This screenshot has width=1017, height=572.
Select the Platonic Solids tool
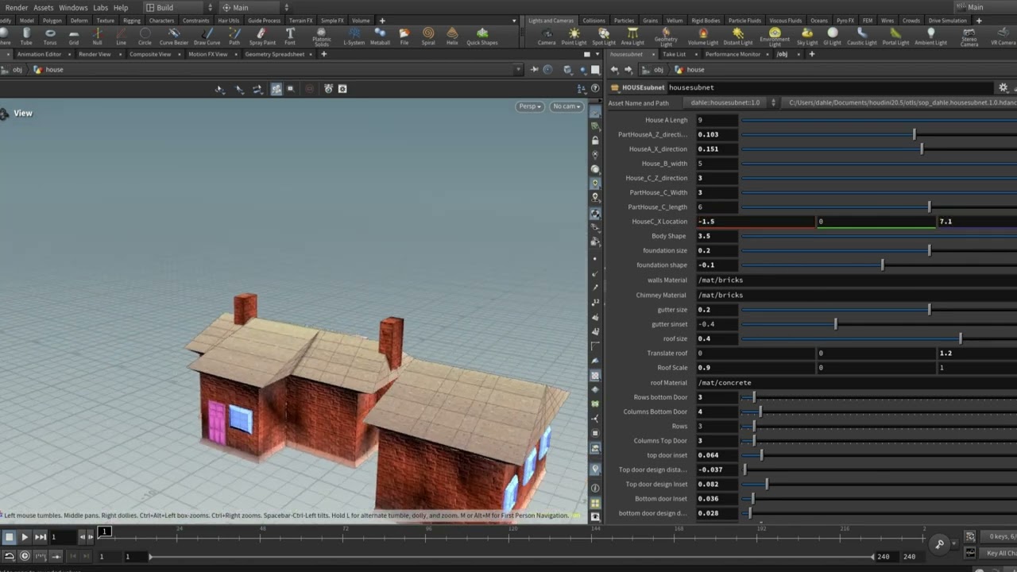[x=322, y=37]
